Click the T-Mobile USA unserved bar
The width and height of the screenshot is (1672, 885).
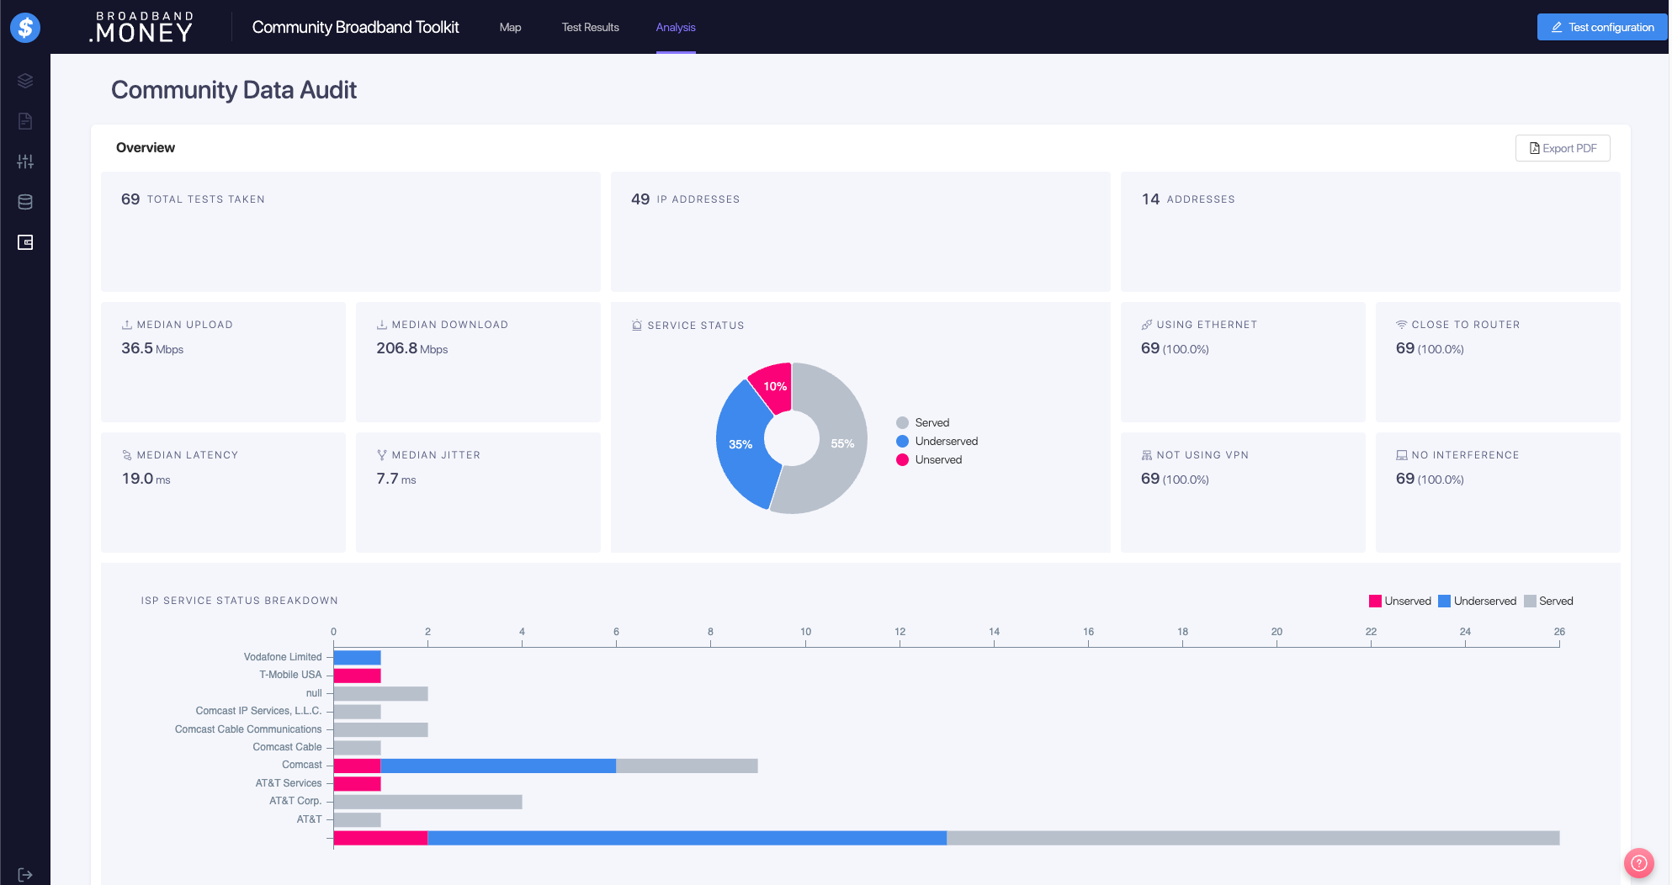tap(358, 676)
